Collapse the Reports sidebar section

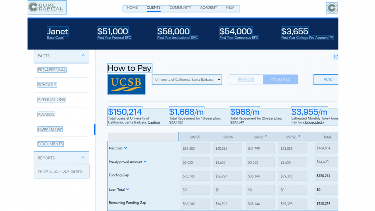pyautogui.click(x=83, y=158)
